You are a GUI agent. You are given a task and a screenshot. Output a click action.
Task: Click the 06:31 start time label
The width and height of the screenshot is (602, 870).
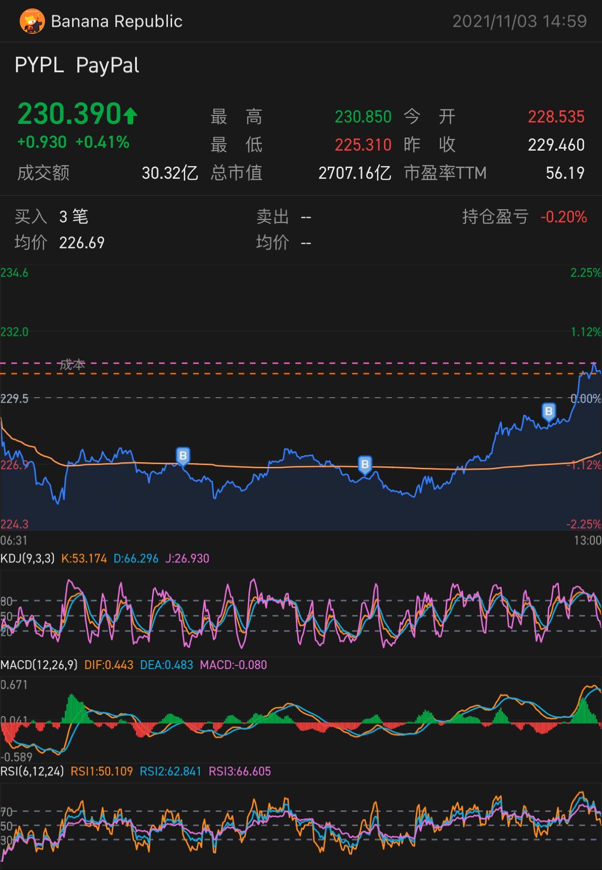point(14,541)
